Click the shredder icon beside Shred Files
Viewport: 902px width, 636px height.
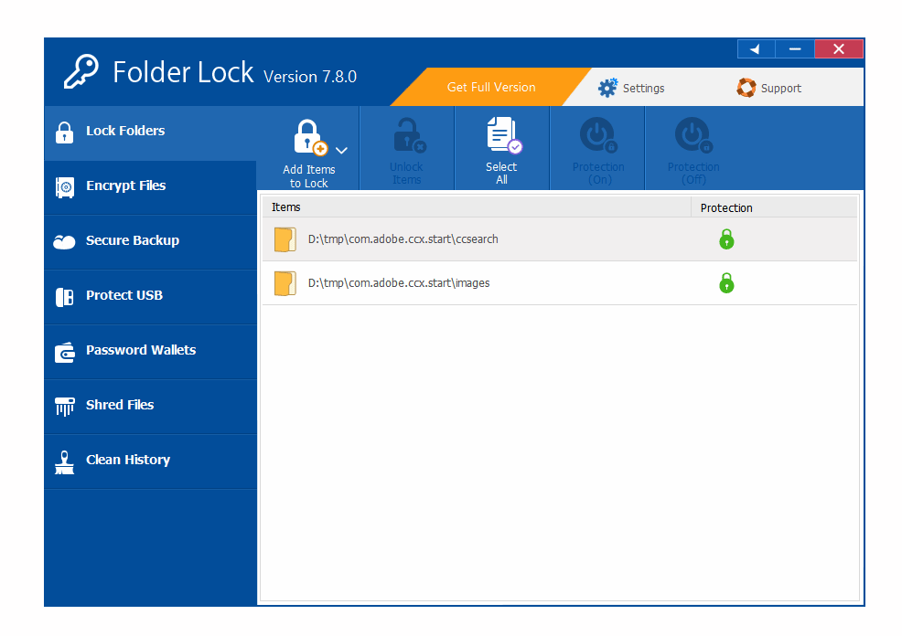tap(64, 407)
